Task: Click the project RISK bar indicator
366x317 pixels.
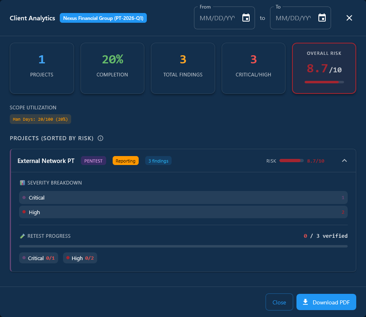Action: [291, 161]
